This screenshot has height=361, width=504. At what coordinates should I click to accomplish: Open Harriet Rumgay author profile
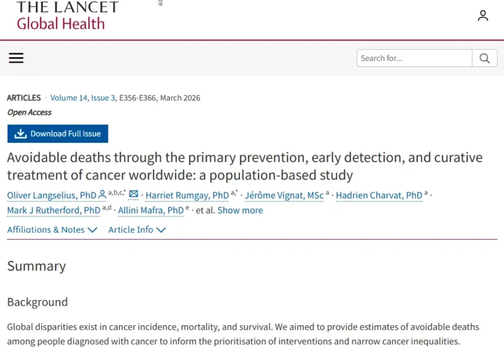187,195
